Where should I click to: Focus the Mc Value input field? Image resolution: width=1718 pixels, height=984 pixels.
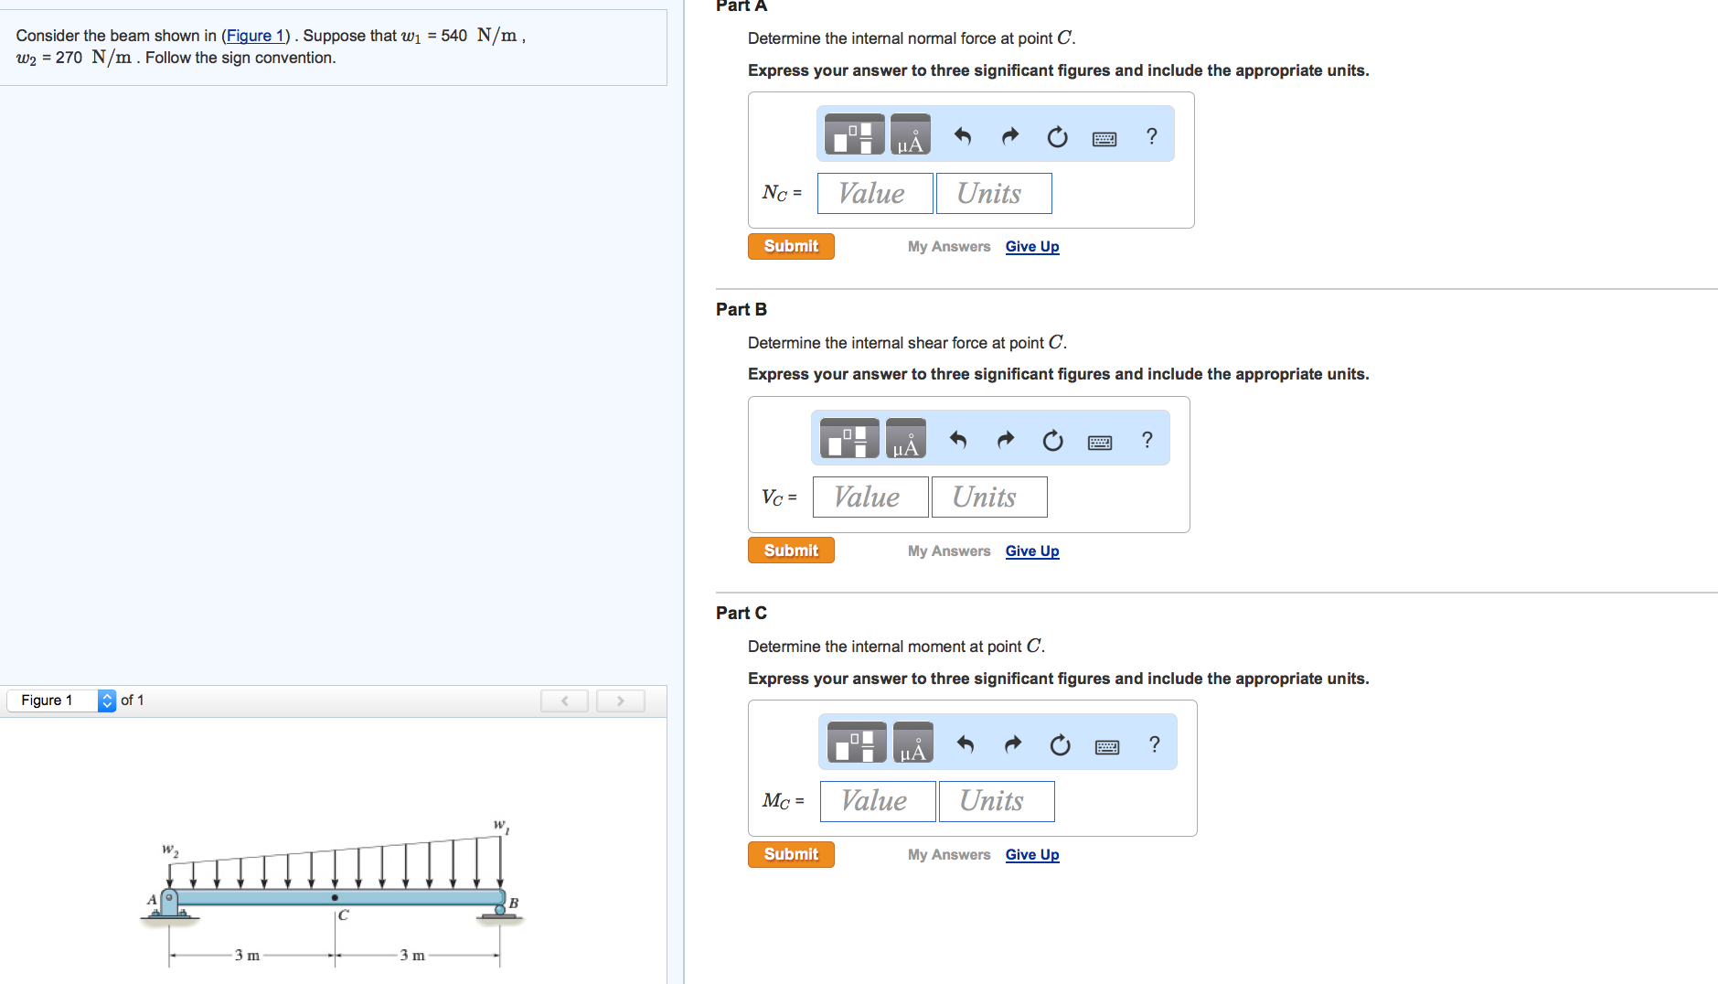point(878,801)
